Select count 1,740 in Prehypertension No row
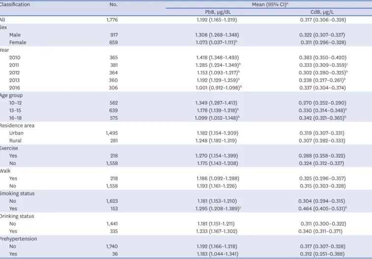372x259 pixels. point(112,246)
